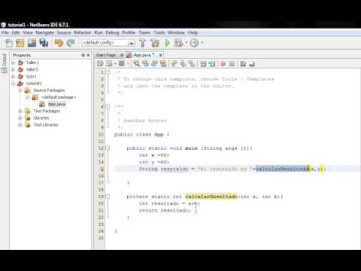
Task: Open Debug Main Project dropdown arrow
Action: click(187, 43)
